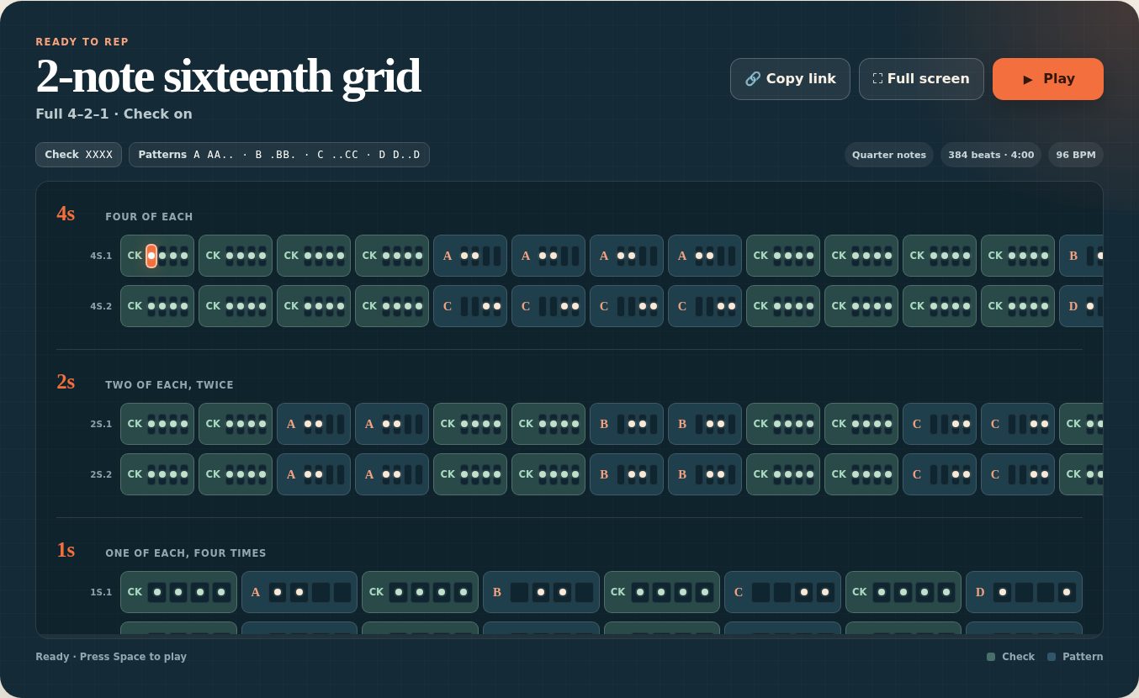Select the first A cell in row 4S.1
Viewport: 1139px width, 698px height.
click(470, 256)
